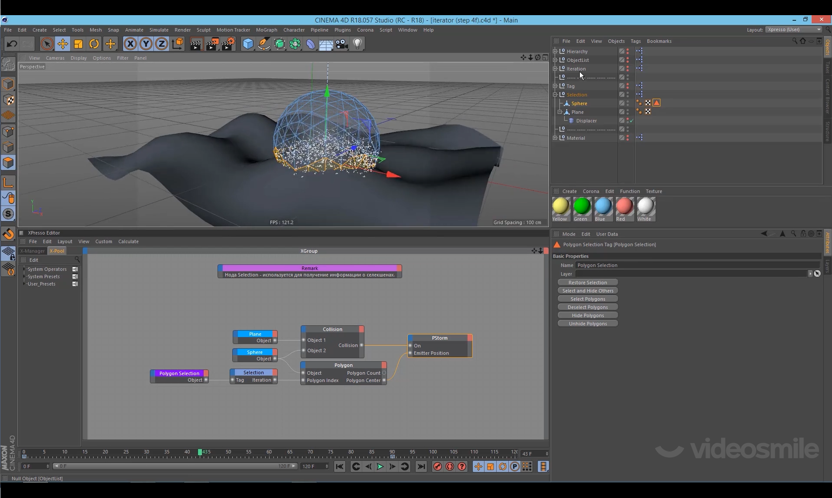Select the Rotate tool icon
This screenshot has height=498, width=832.
tap(94, 44)
